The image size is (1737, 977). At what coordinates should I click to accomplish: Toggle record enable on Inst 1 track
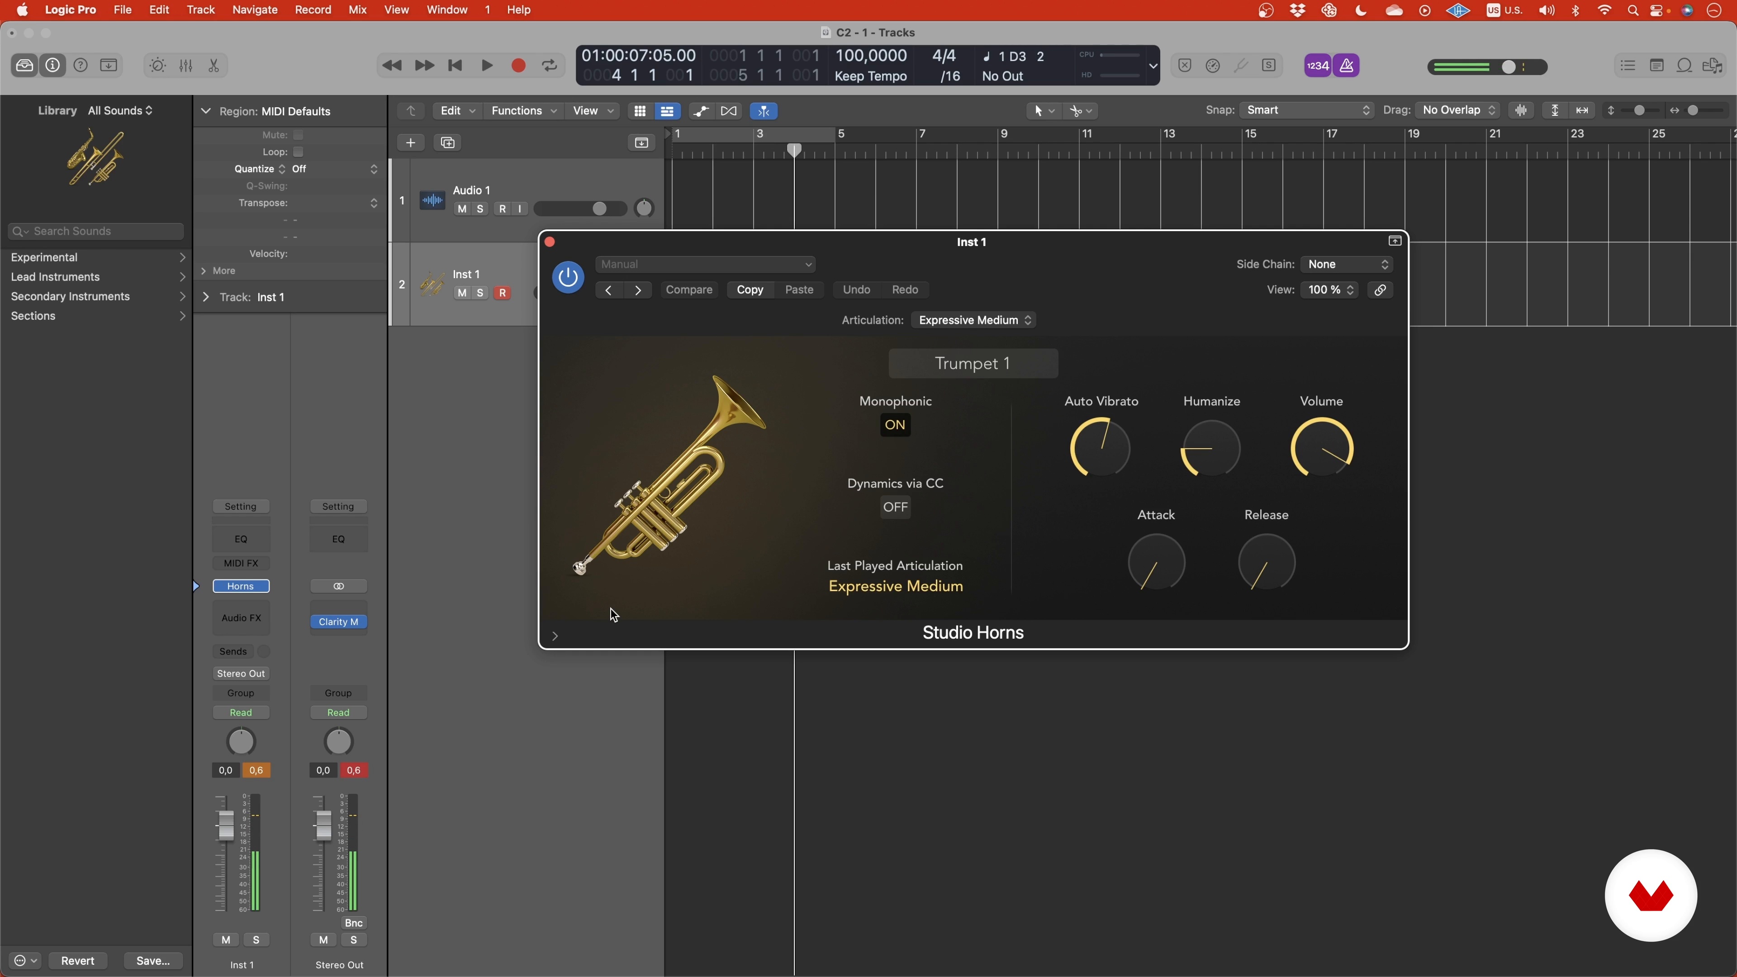503,293
